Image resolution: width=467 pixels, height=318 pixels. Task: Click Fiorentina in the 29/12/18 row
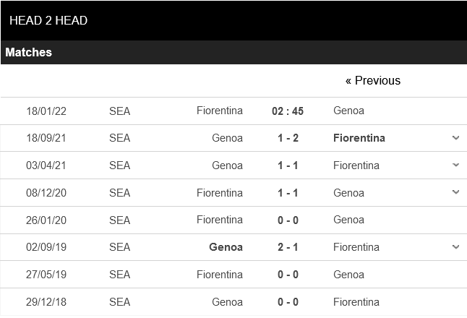point(356,302)
